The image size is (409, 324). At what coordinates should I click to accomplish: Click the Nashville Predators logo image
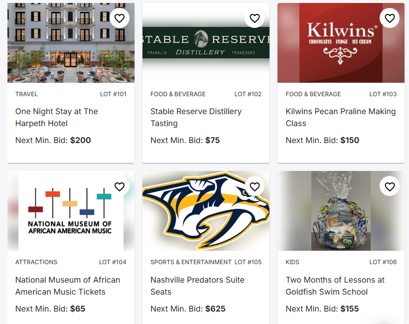point(199,214)
